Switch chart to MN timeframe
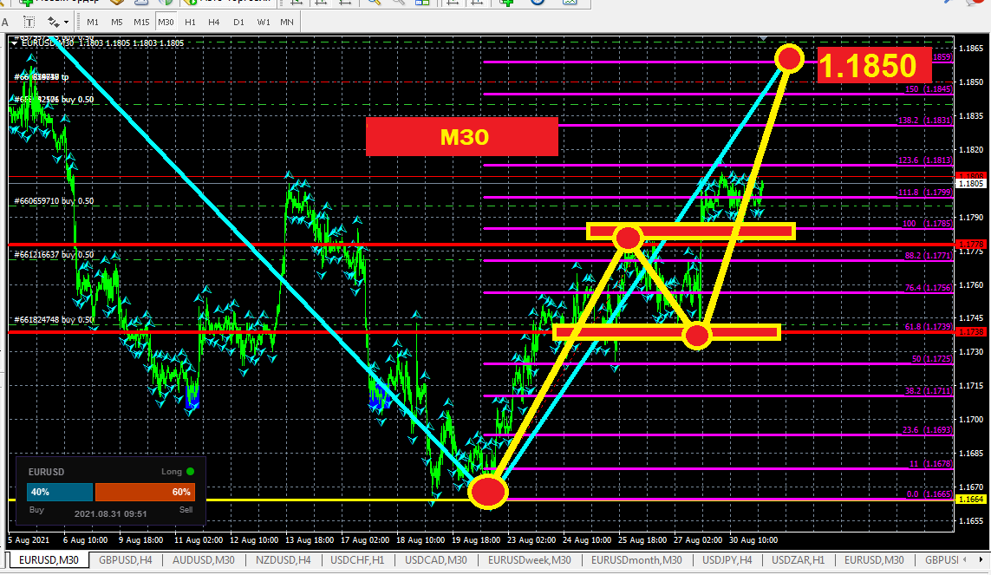Screen dimensions: 991x575 click(287, 23)
